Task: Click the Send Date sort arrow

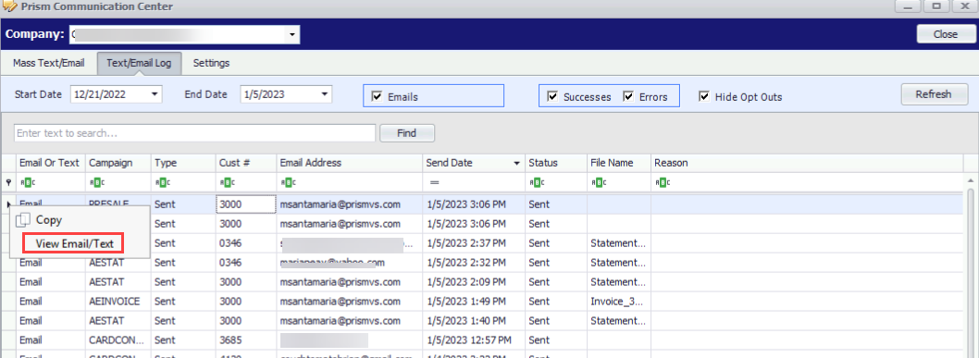Action: coord(517,164)
